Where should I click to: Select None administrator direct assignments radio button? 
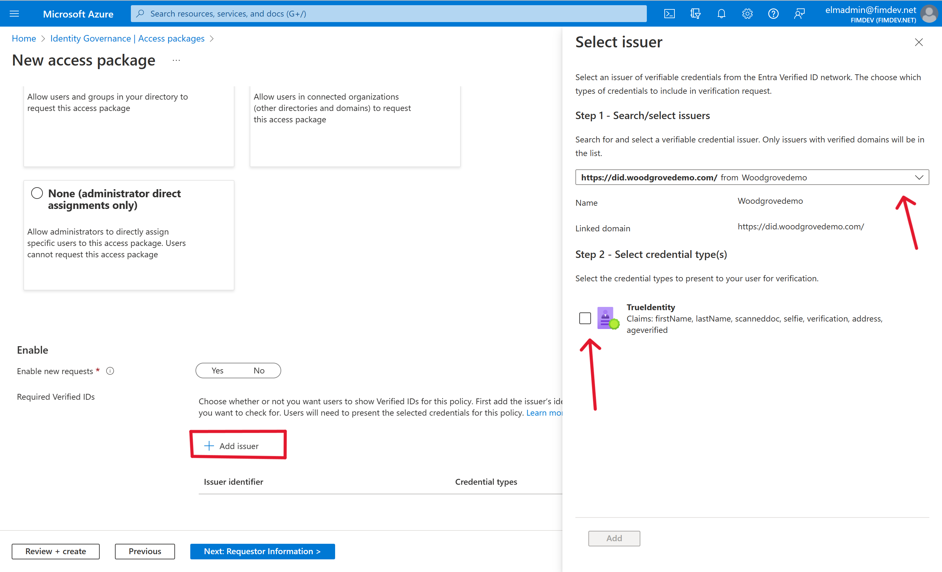[36, 193]
